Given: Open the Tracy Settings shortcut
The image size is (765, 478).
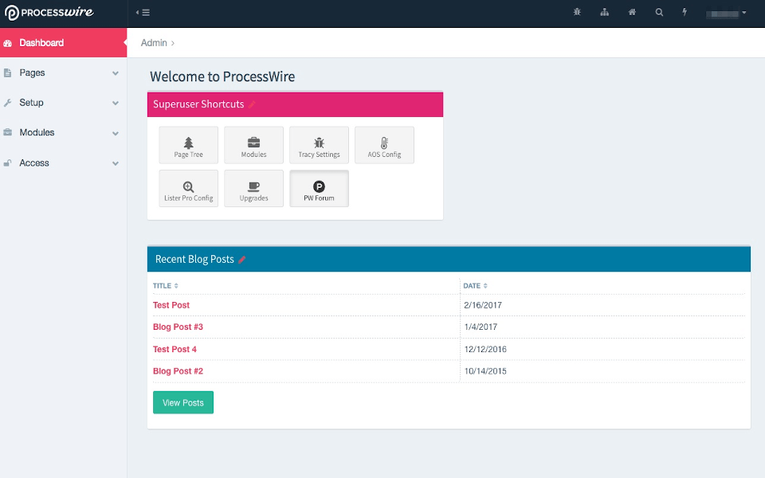Looking at the screenshot, I should point(319,145).
